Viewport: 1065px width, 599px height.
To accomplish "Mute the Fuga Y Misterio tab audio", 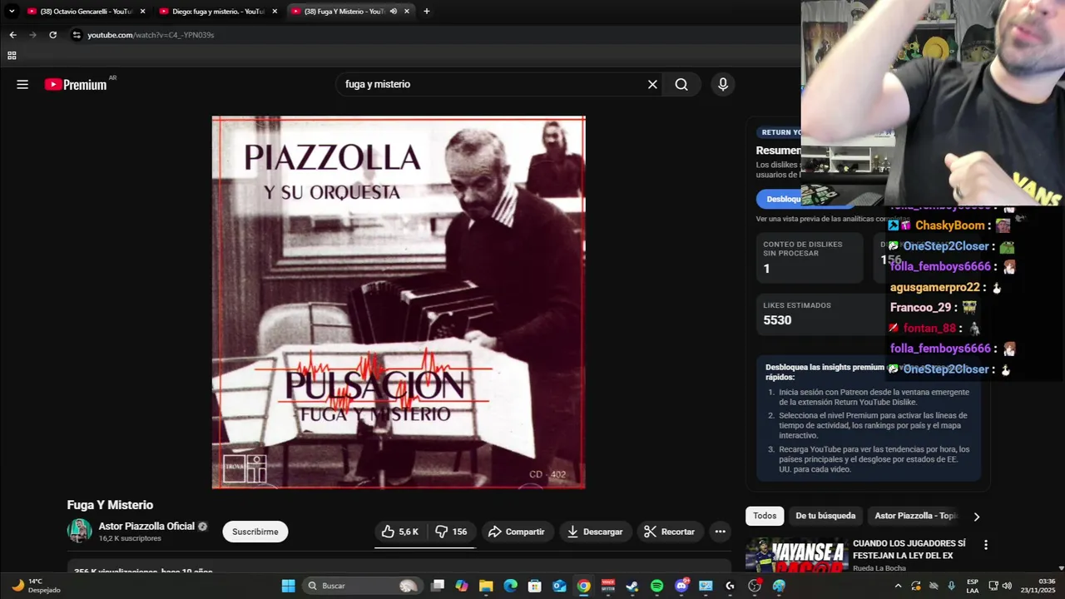I will (x=393, y=12).
